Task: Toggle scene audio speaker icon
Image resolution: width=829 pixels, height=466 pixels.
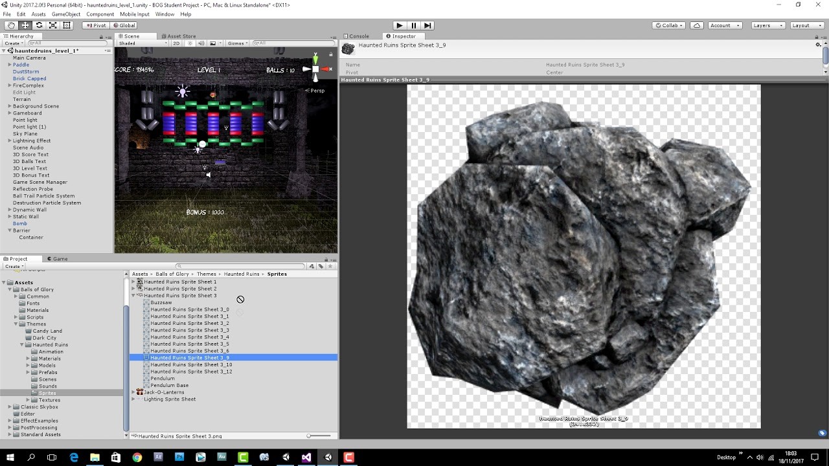Action: point(201,43)
